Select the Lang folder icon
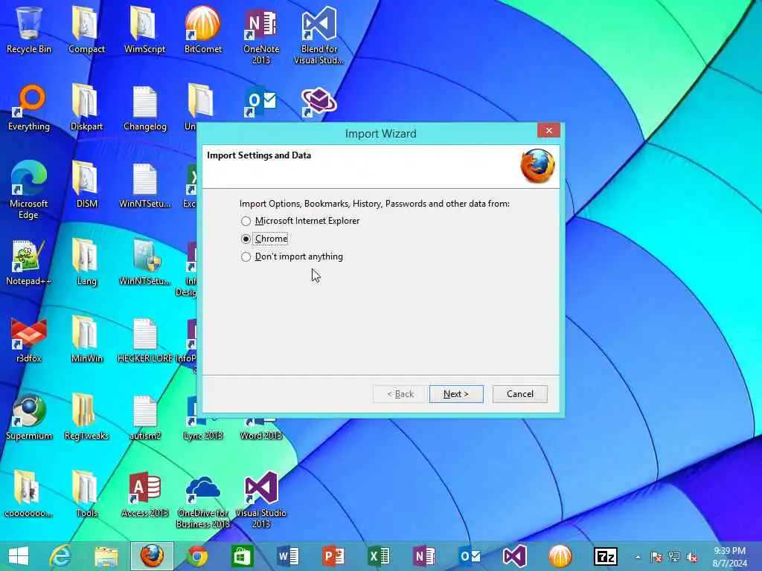This screenshot has height=571, width=762. click(x=86, y=262)
